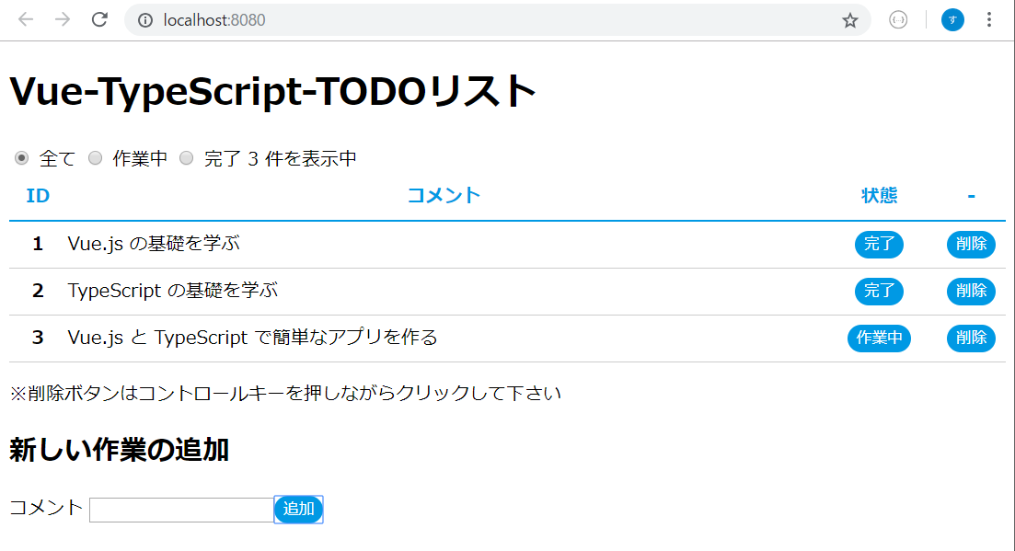Click Vue.js と TypeScript で簡単なアプリを作る text
The width and height of the screenshot is (1015, 551).
pyautogui.click(x=252, y=338)
